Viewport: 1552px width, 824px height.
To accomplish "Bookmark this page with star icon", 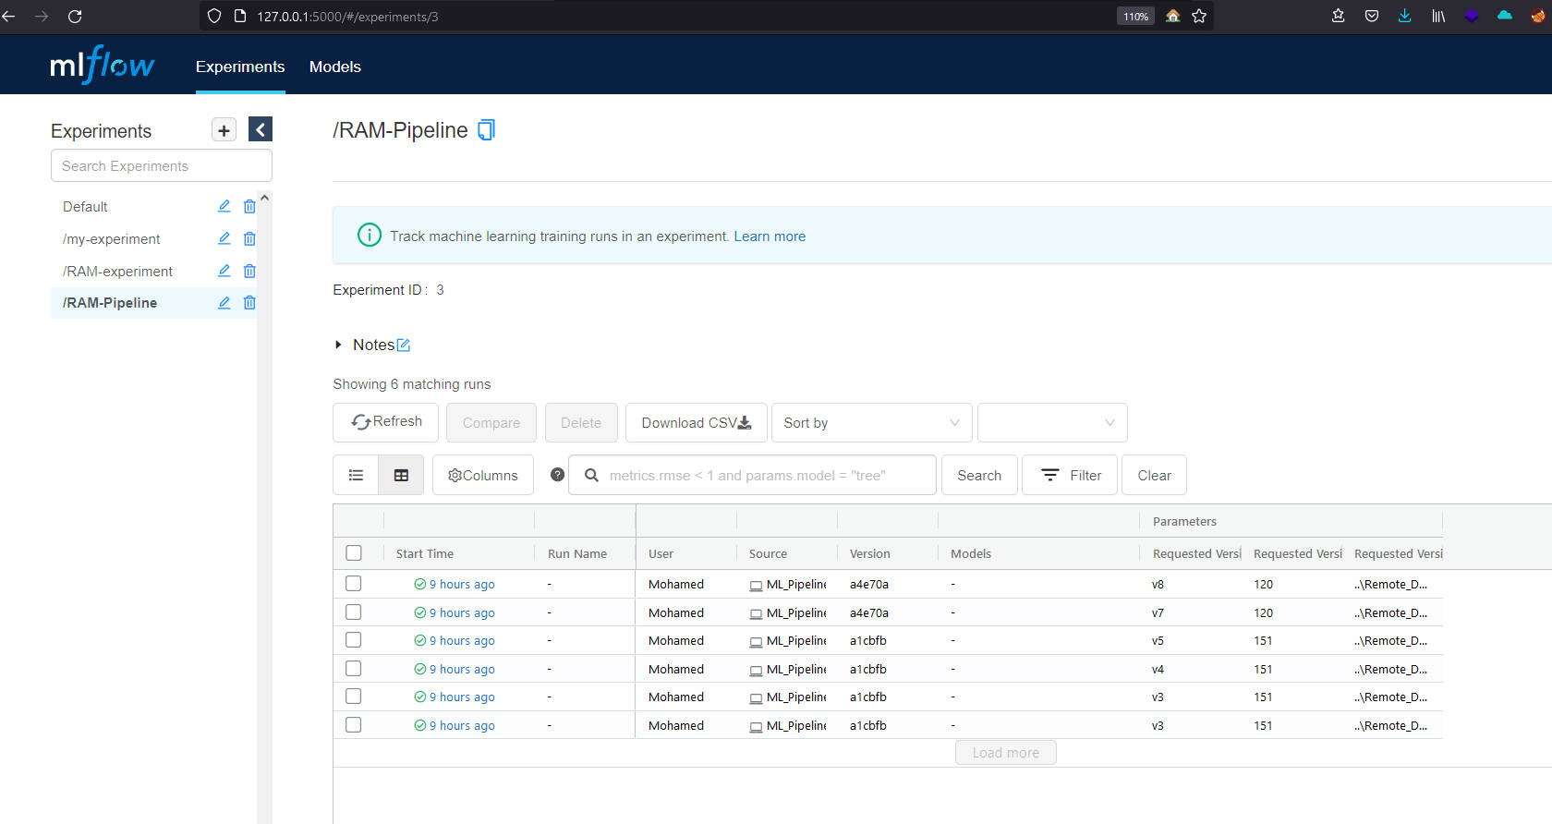I will [x=1199, y=16].
